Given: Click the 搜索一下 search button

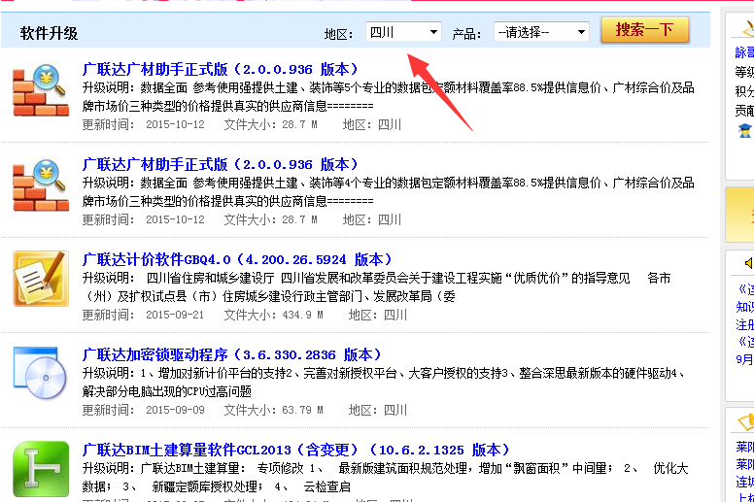Looking at the screenshot, I should tap(645, 30).
